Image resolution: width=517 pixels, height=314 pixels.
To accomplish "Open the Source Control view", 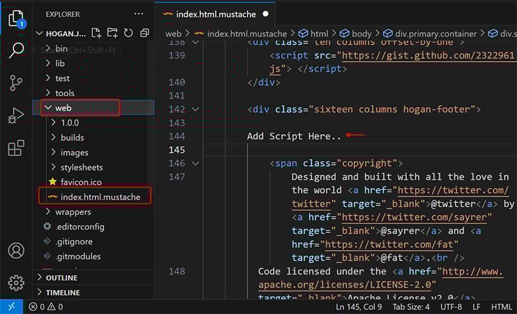I will 16,83.
